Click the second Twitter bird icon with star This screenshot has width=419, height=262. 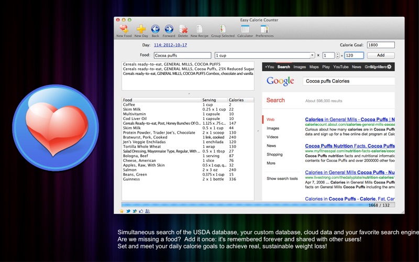pyautogui.click(x=135, y=211)
